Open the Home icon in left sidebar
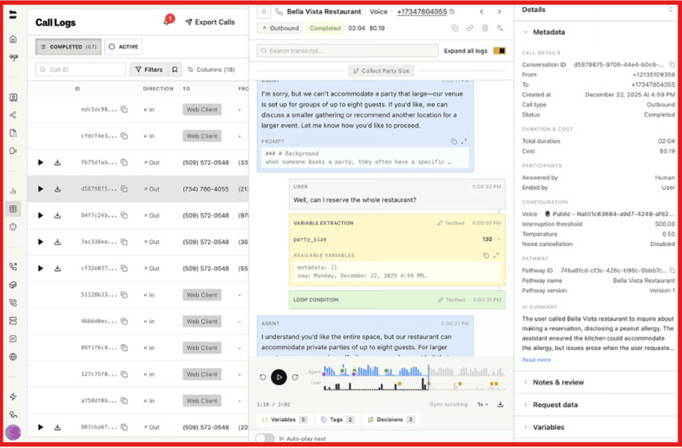682x448 pixels. pos(13,39)
